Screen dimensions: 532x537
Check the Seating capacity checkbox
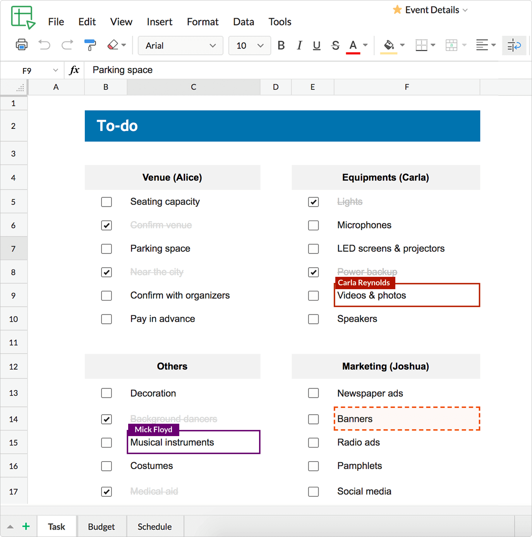click(x=106, y=202)
